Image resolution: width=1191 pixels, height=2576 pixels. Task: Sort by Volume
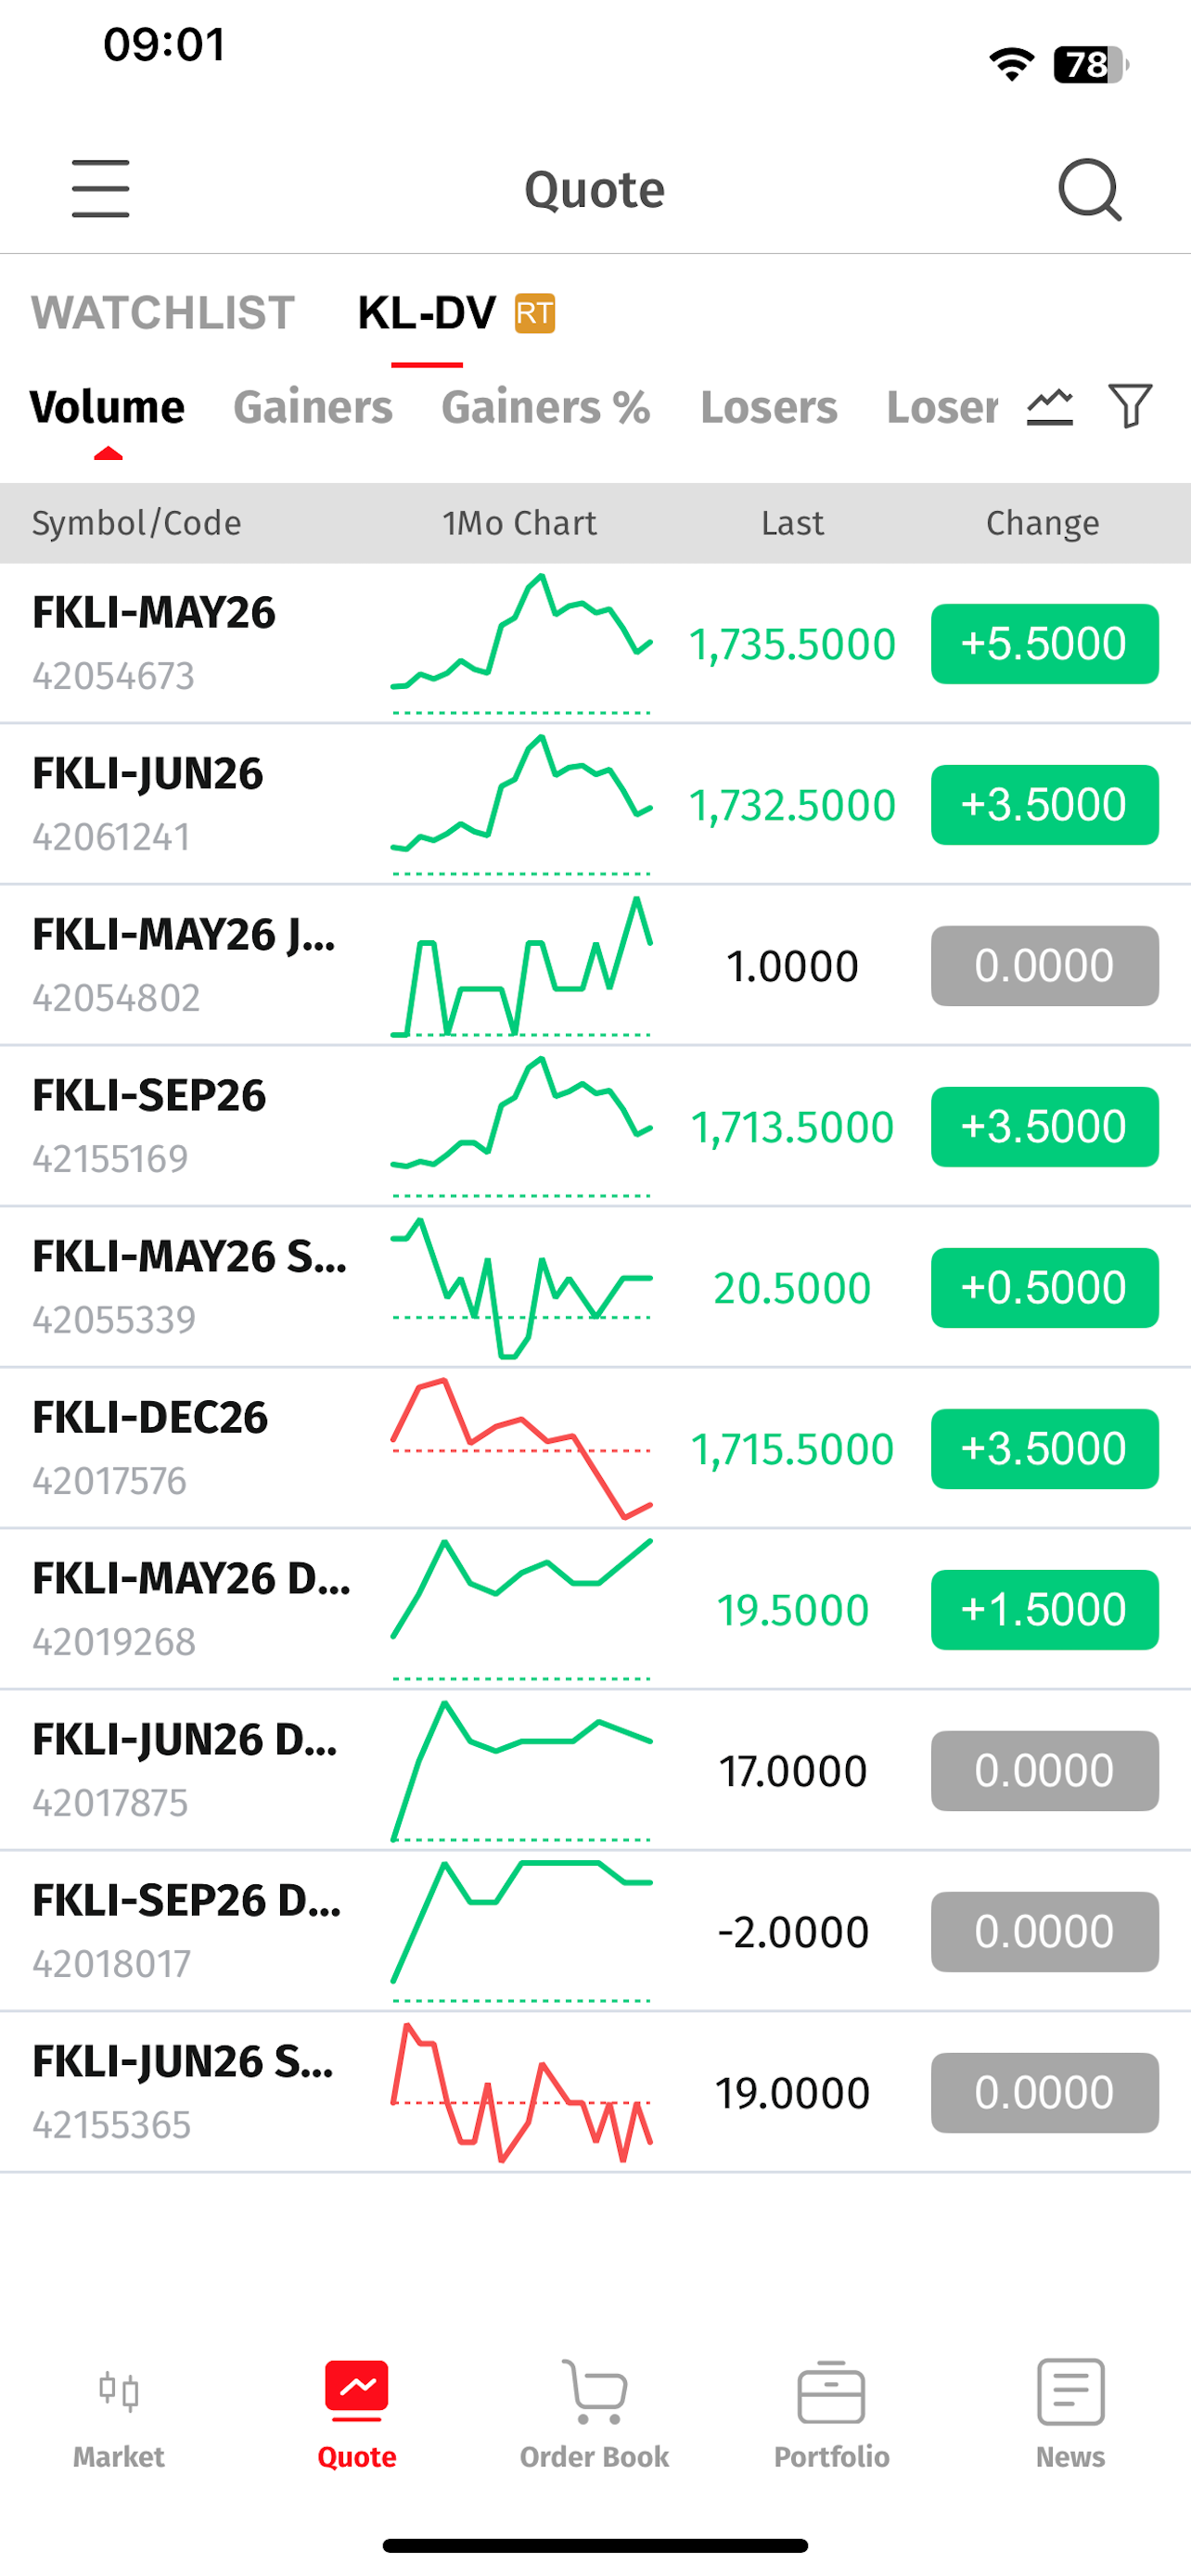(107, 407)
